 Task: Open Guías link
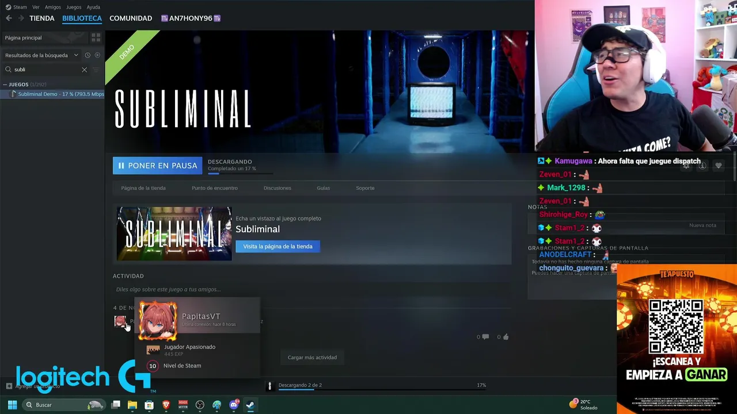(323, 188)
